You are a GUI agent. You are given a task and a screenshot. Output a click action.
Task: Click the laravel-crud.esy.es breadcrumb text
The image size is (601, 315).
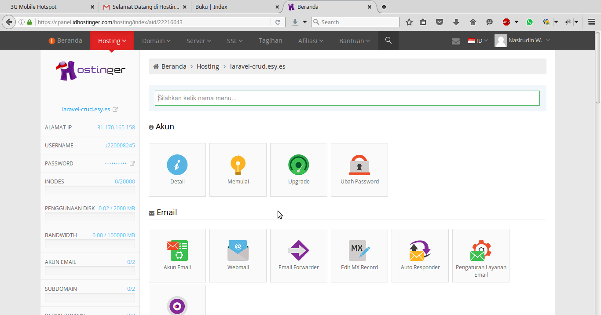click(258, 66)
